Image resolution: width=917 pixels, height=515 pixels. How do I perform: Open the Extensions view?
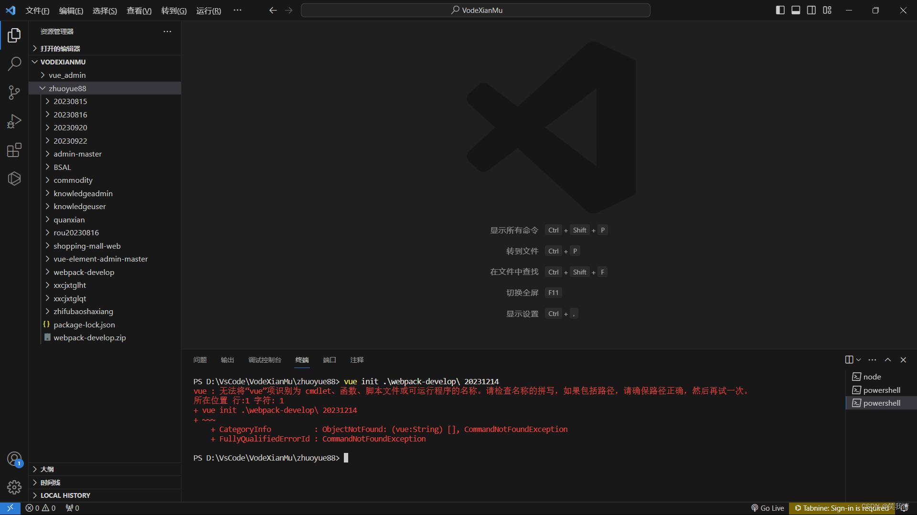[14, 149]
